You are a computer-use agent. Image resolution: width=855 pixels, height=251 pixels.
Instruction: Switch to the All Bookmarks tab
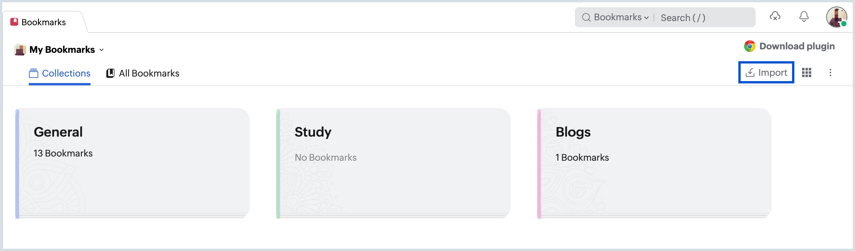click(x=143, y=73)
